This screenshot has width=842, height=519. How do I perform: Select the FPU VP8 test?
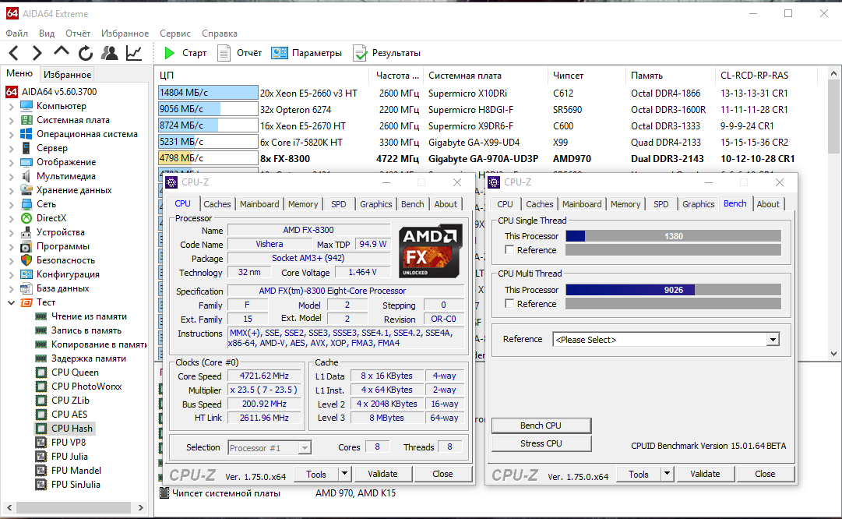coord(69,442)
